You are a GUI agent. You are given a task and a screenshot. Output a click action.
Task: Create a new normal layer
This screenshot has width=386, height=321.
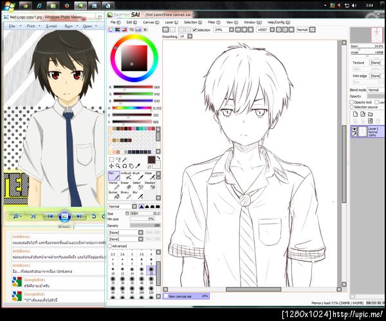click(355, 114)
